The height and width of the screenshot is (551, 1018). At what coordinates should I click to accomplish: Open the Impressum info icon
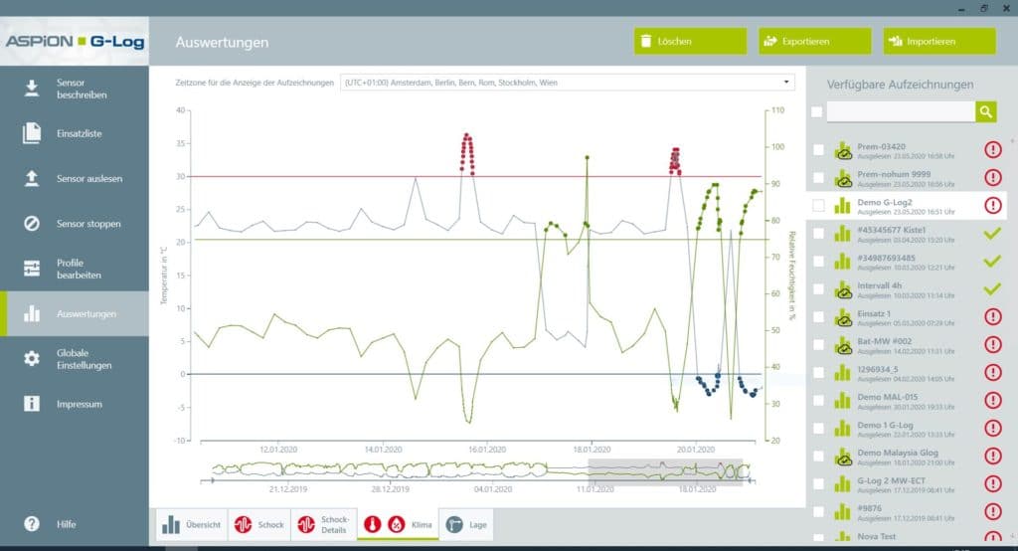click(x=31, y=404)
